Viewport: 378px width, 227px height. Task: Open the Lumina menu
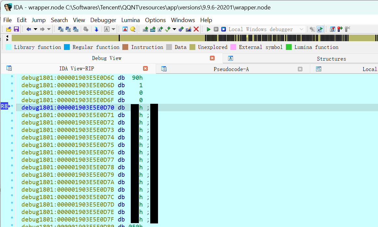point(130,20)
